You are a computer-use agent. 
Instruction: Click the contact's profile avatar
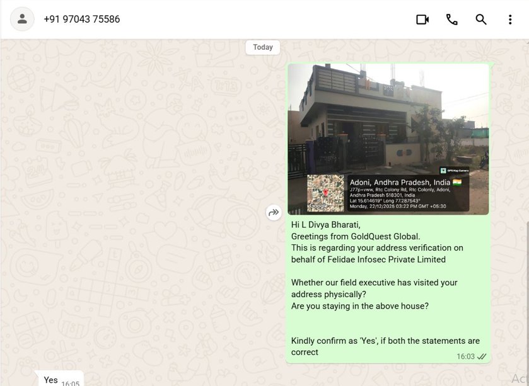pyautogui.click(x=22, y=20)
